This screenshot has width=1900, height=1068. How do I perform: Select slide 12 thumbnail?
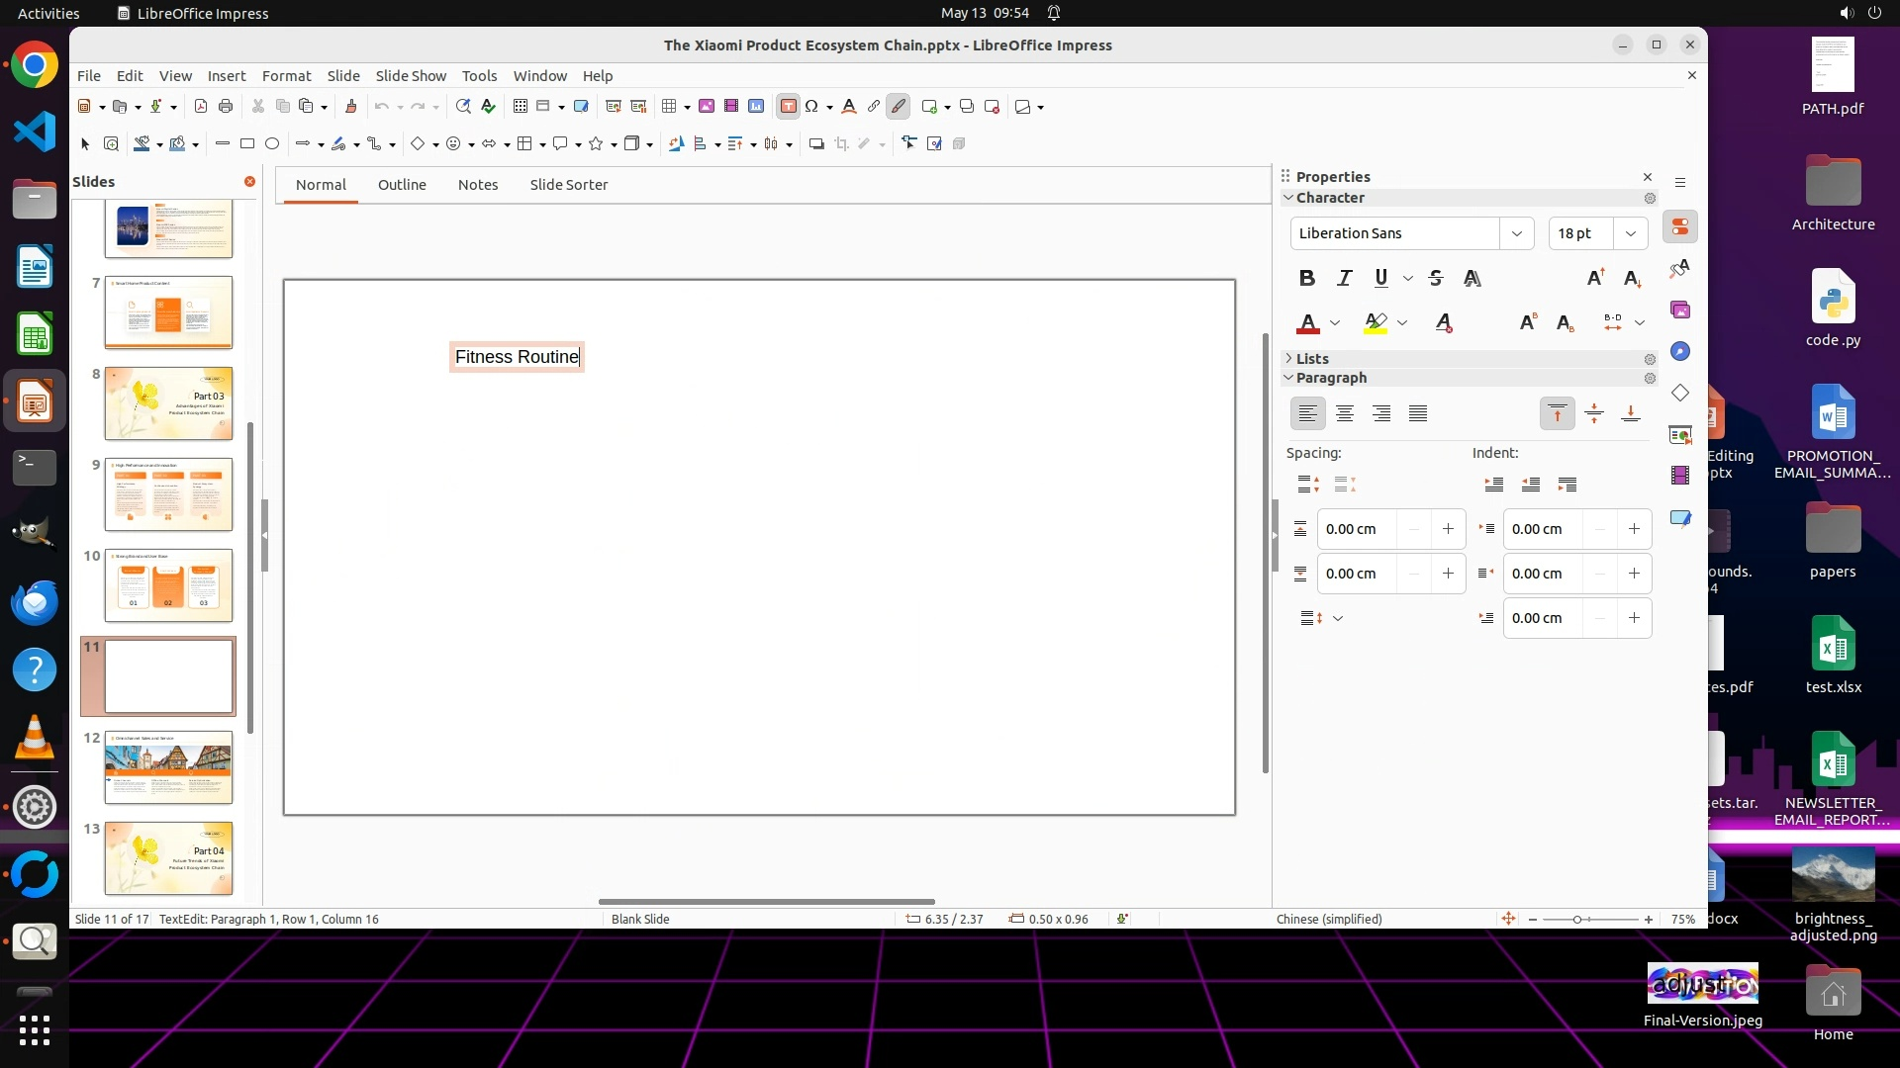(x=168, y=767)
